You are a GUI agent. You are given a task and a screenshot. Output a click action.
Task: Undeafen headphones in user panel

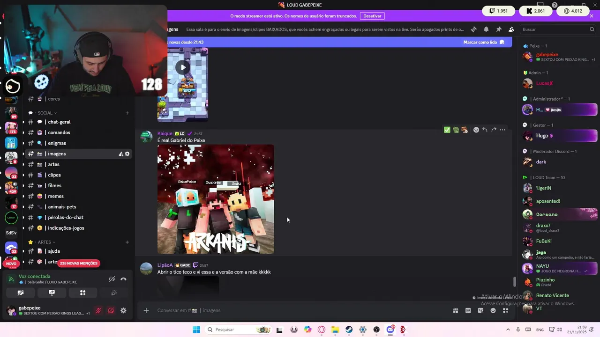(111, 310)
